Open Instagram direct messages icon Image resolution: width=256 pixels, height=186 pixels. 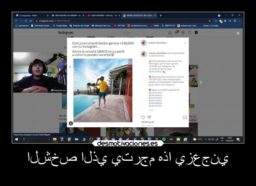pyautogui.click(x=177, y=32)
